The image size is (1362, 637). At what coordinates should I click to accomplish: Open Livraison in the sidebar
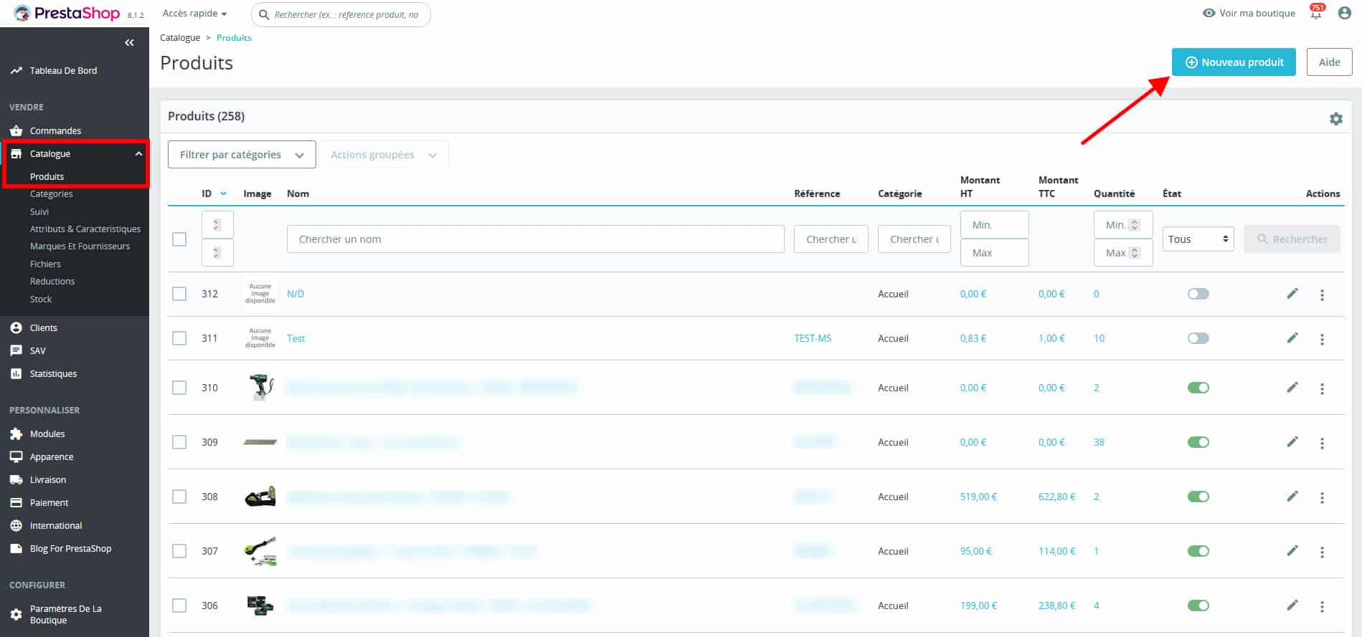coord(48,479)
